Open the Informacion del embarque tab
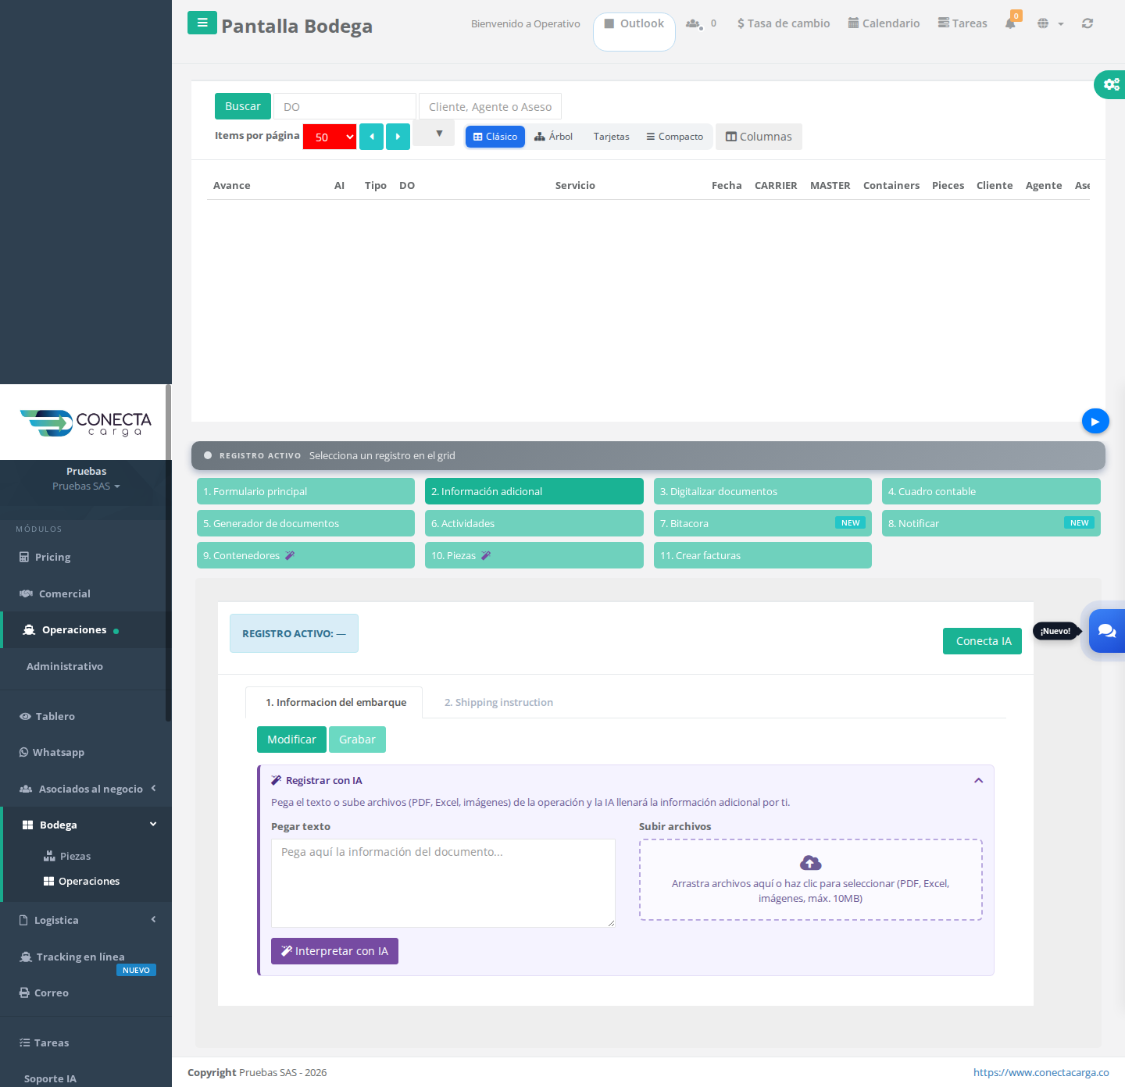The image size is (1125, 1087). click(334, 702)
